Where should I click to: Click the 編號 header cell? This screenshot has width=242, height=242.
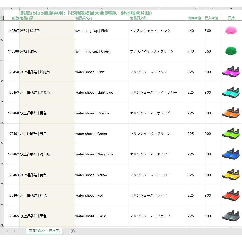coord(12,18)
